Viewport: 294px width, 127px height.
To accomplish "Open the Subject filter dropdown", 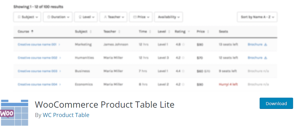I will click(x=27, y=17).
